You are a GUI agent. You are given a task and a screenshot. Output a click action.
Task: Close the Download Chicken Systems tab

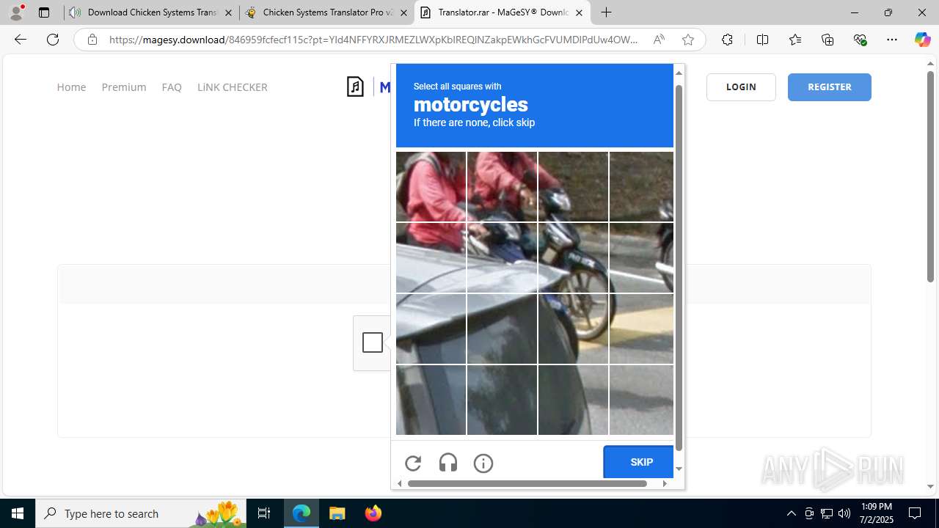[228, 12]
